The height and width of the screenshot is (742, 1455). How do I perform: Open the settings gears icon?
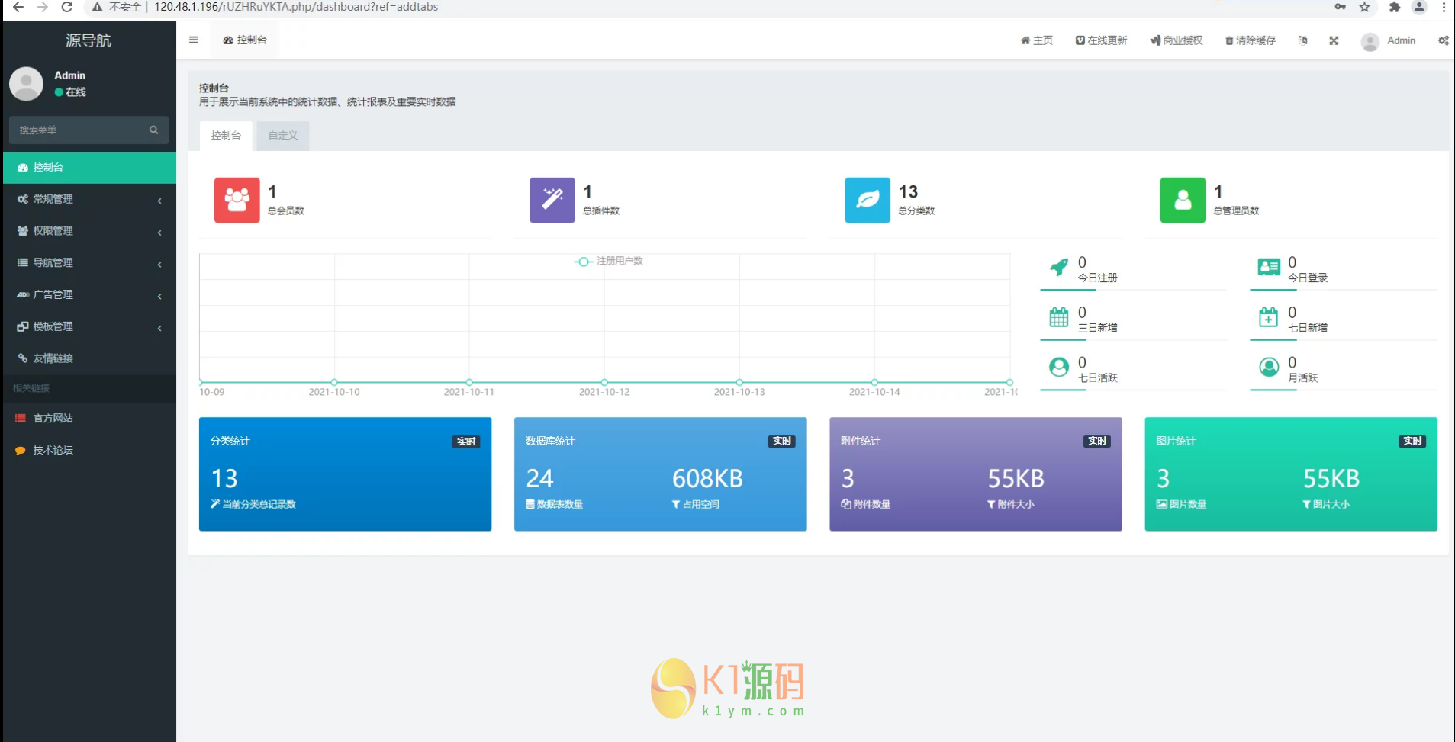coord(1443,40)
